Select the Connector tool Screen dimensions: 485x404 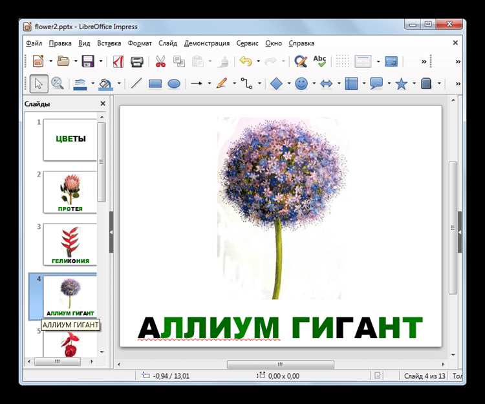pos(247,83)
